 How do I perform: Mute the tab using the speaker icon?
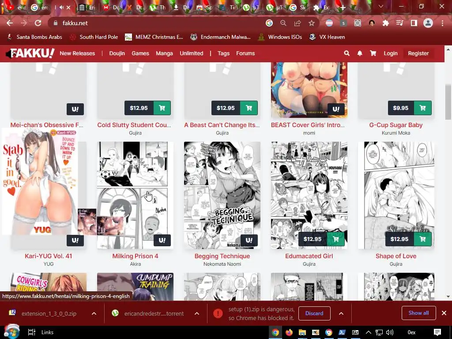point(61,8)
